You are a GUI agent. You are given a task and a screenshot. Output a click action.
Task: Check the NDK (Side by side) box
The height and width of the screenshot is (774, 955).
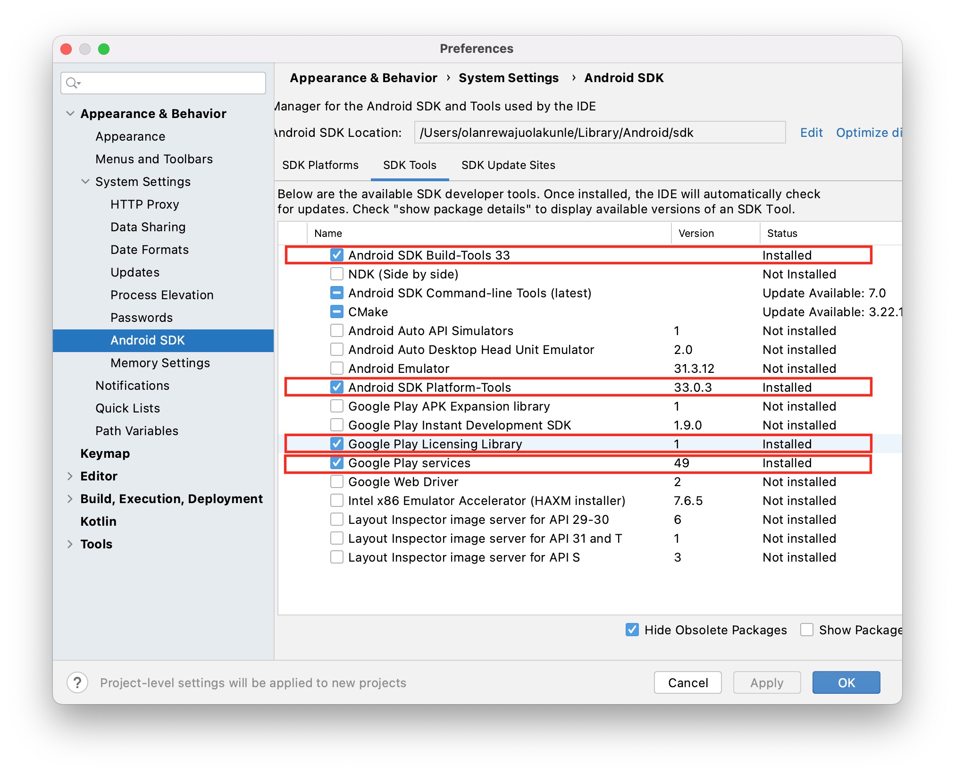point(336,274)
